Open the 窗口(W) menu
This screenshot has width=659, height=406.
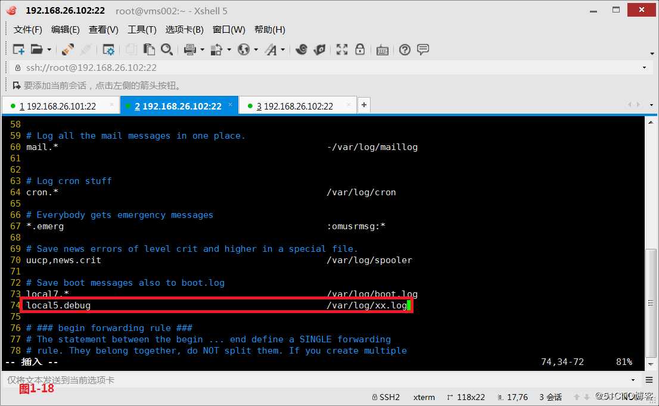click(x=229, y=29)
